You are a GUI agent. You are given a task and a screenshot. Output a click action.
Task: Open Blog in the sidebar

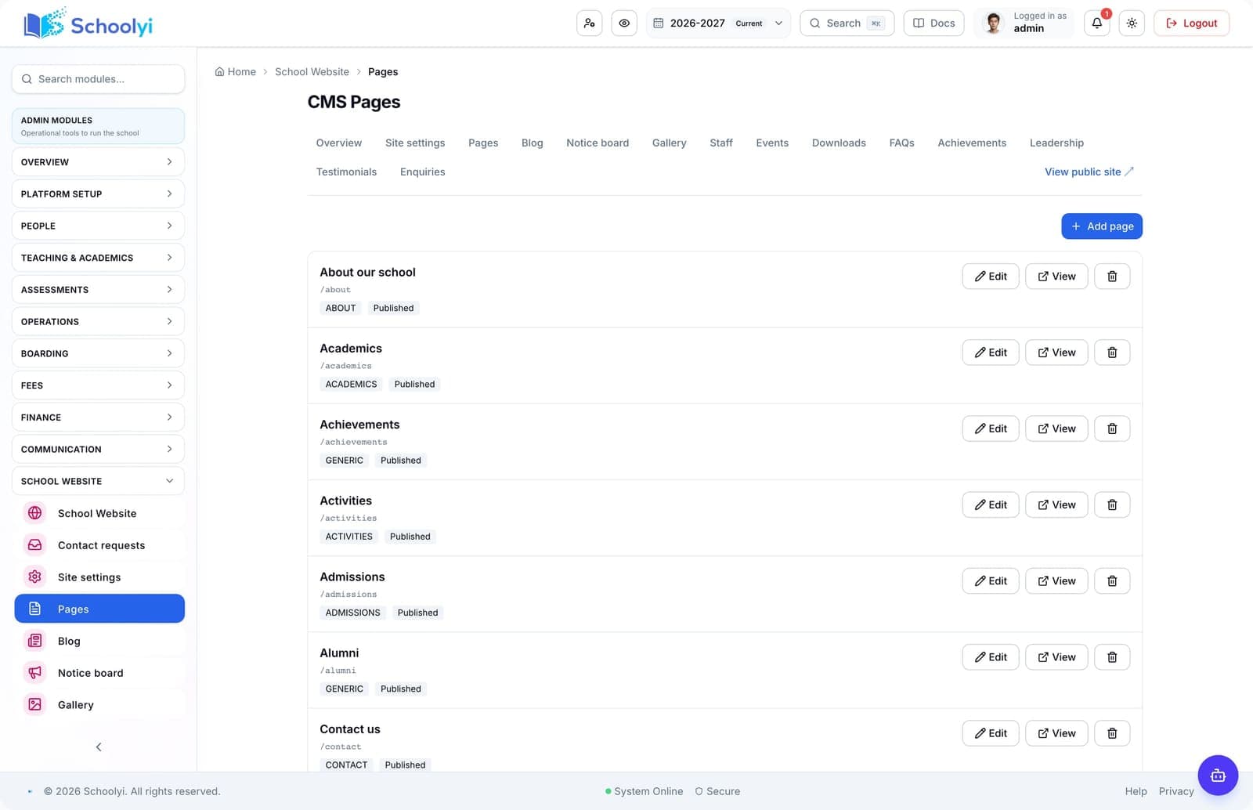click(x=99, y=641)
